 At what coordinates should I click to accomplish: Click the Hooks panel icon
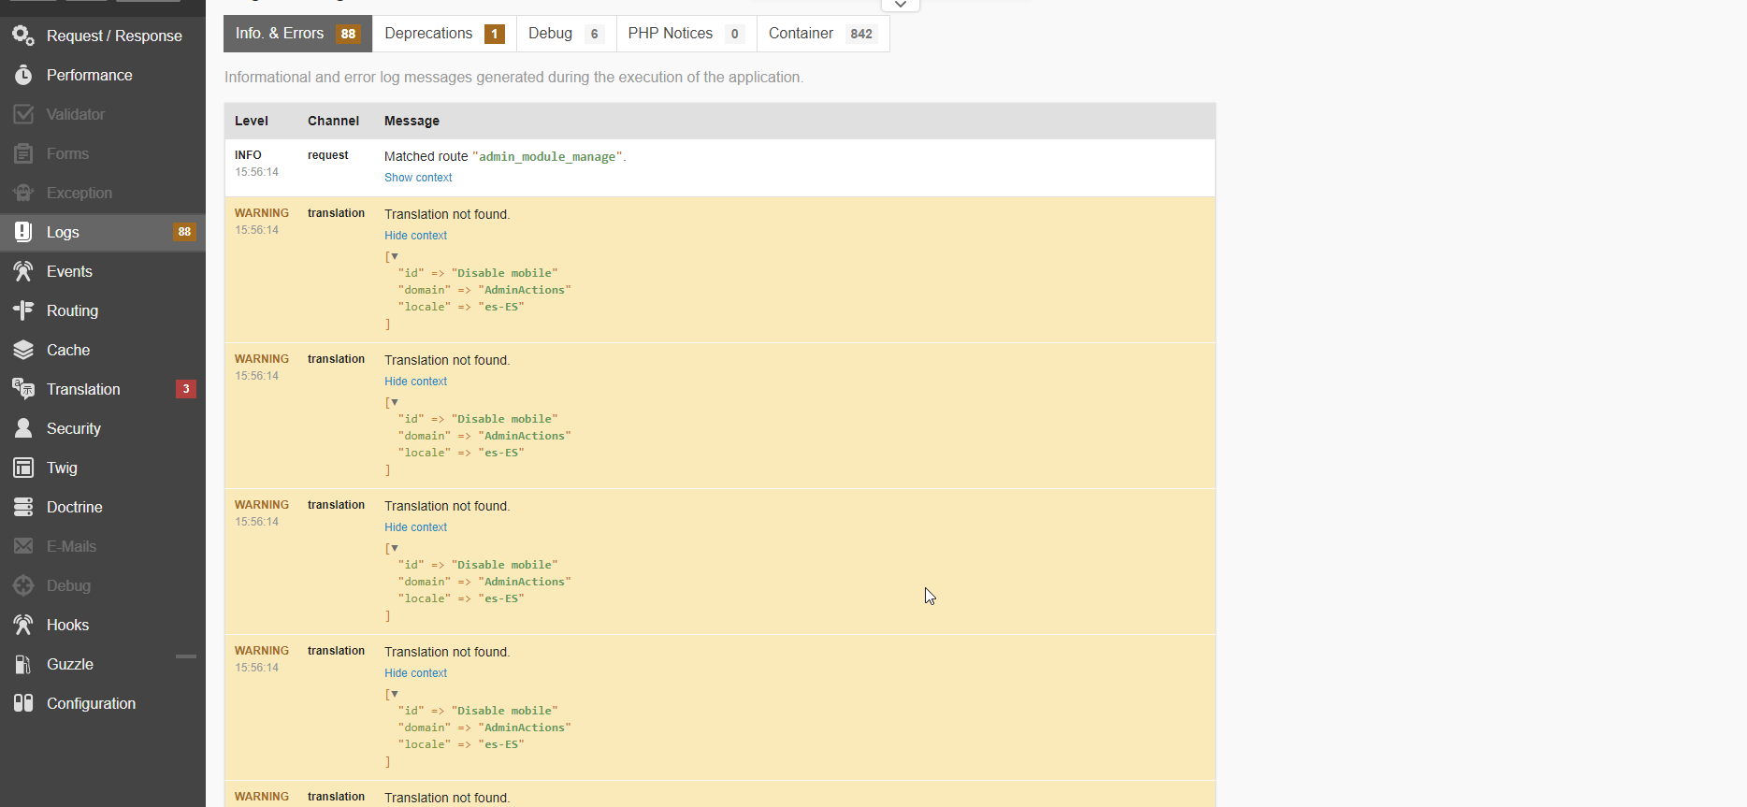[x=23, y=625]
